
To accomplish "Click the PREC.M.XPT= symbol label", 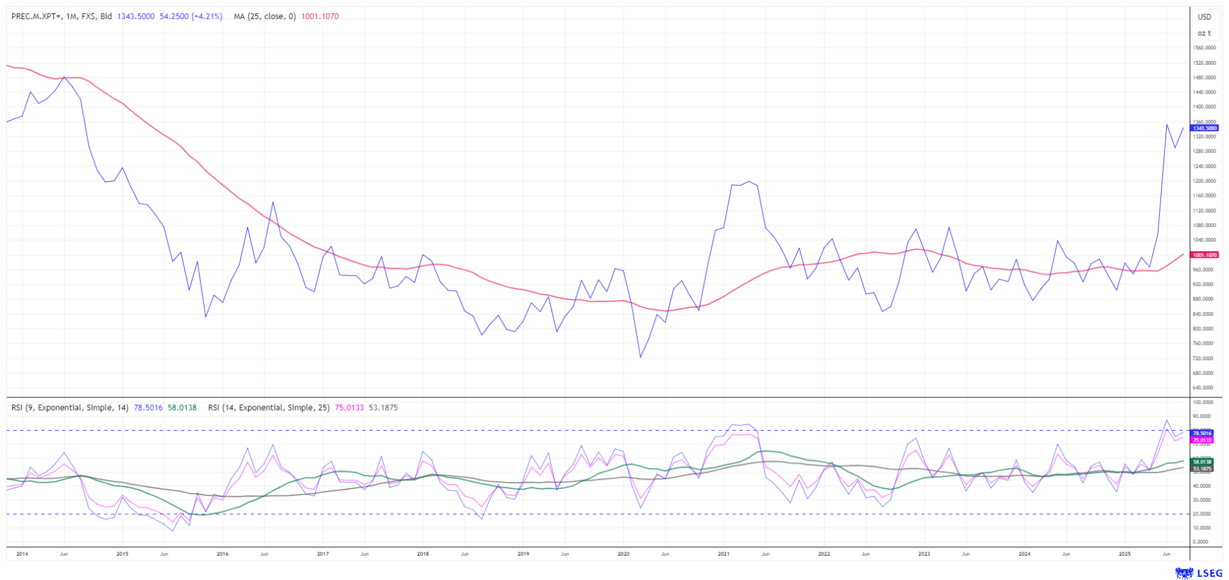I will coord(37,17).
